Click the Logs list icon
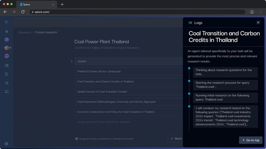266x149 pixels. tap(190, 23)
